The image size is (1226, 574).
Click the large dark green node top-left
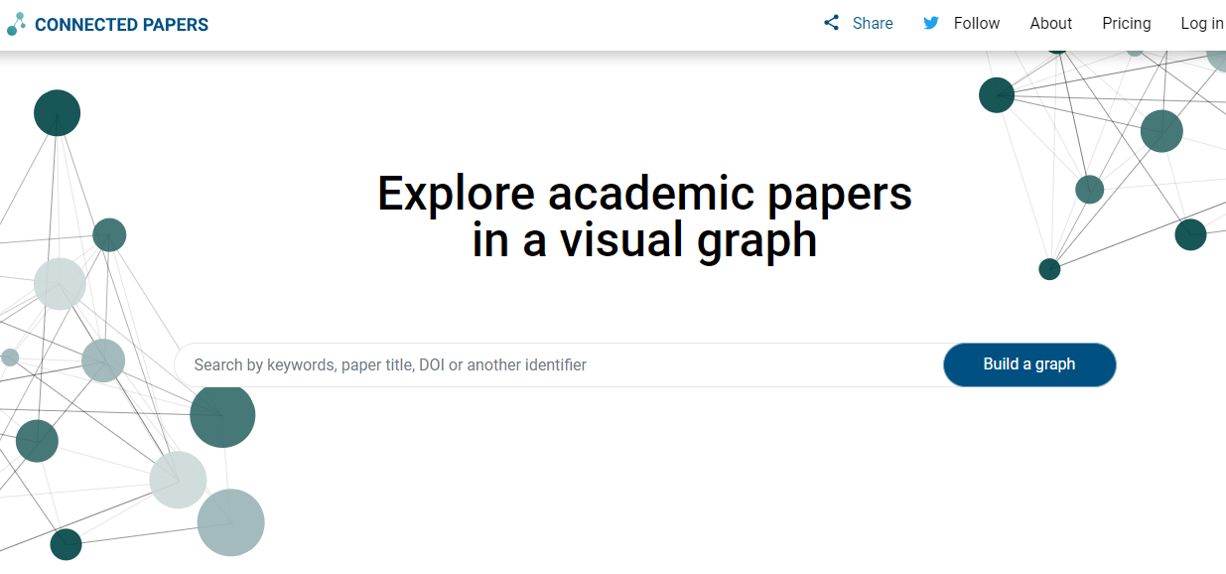(57, 112)
